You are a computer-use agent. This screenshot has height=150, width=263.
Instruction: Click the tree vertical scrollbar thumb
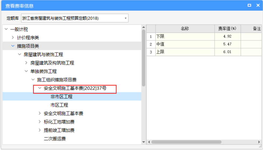[143, 58]
